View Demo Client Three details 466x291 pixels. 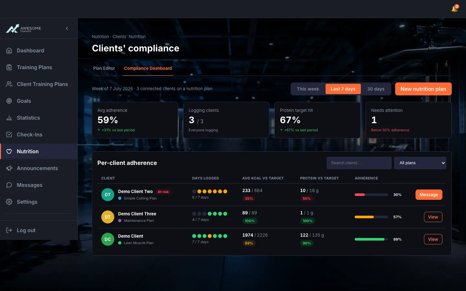(x=433, y=217)
